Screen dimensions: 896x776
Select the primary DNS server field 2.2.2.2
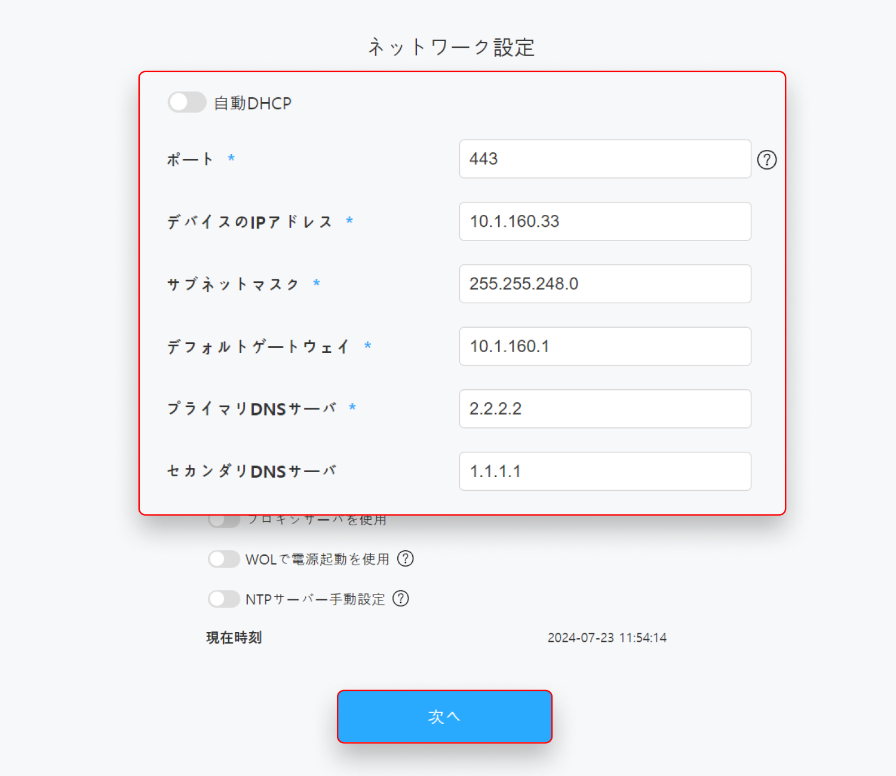point(605,409)
